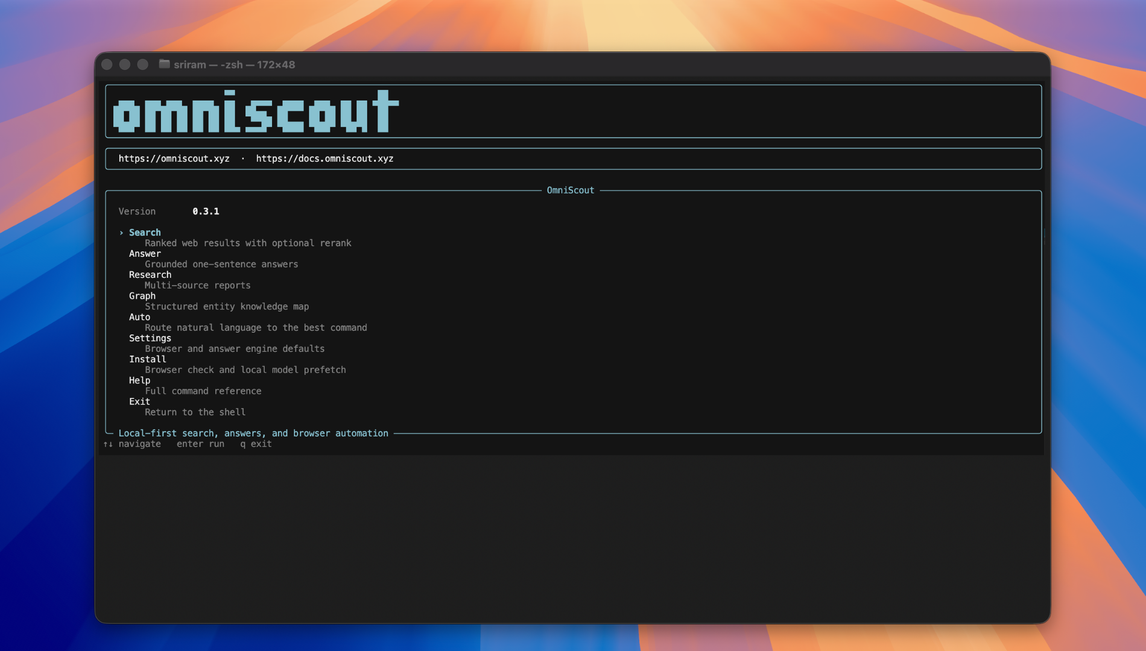Select the Settings menu entry
This screenshot has height=651, width=1146.
tap(150, 338)
